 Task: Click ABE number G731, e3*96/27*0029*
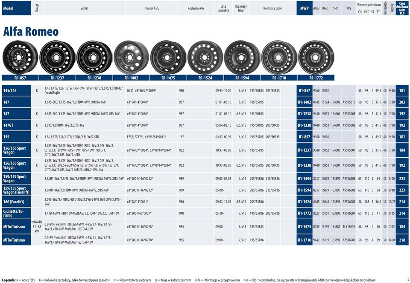[141, 91]
